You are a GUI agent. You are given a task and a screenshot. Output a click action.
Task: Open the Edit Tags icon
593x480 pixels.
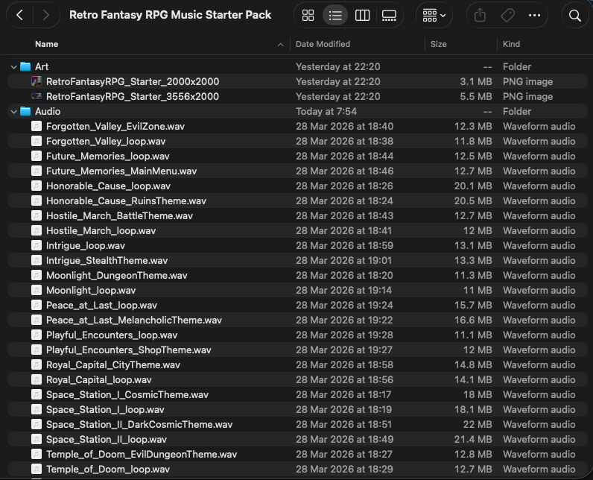tap(507, 15)
